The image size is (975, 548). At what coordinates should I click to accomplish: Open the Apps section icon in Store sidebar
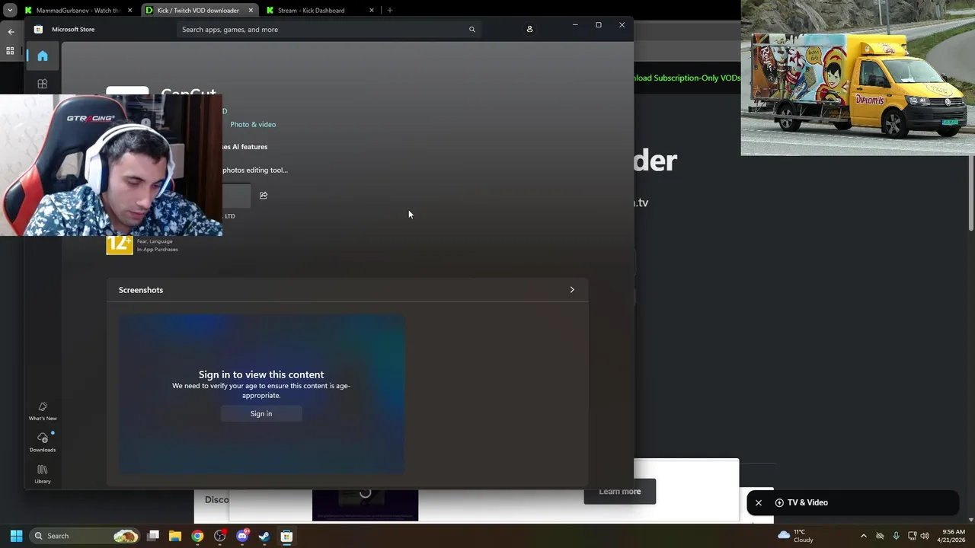tap(43, 84)
